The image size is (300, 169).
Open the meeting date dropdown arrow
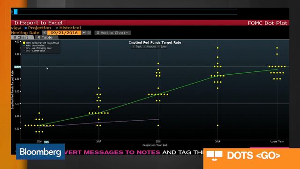point(84,33)
